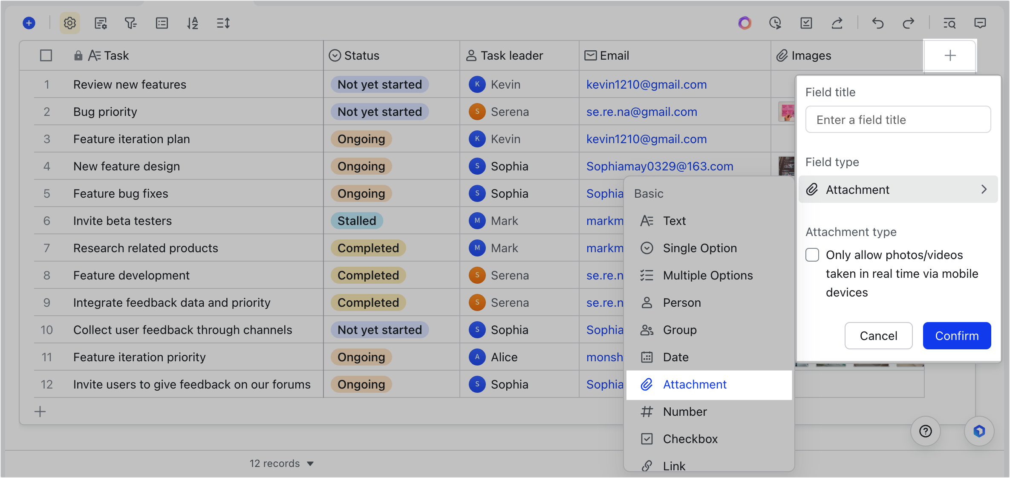The height and width of the screenshot is (478, 1010).
Task: Open the Status column header dropdown
Action: [x=335, y=55]
